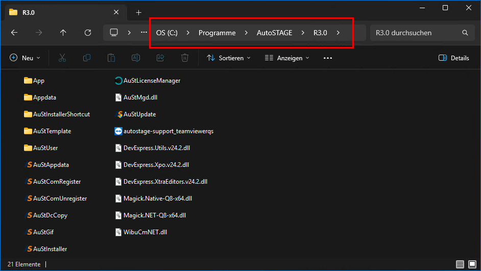Viewport: 481px width, 271px height.
Task: Click the R3.0 breadcrumb segment
Action: click(x=320, y=33)
